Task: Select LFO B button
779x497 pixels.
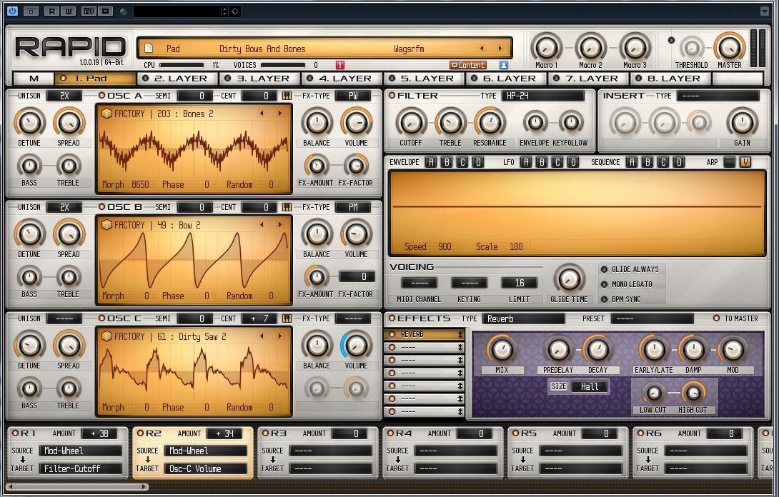Action: click(x=542, y=162)
